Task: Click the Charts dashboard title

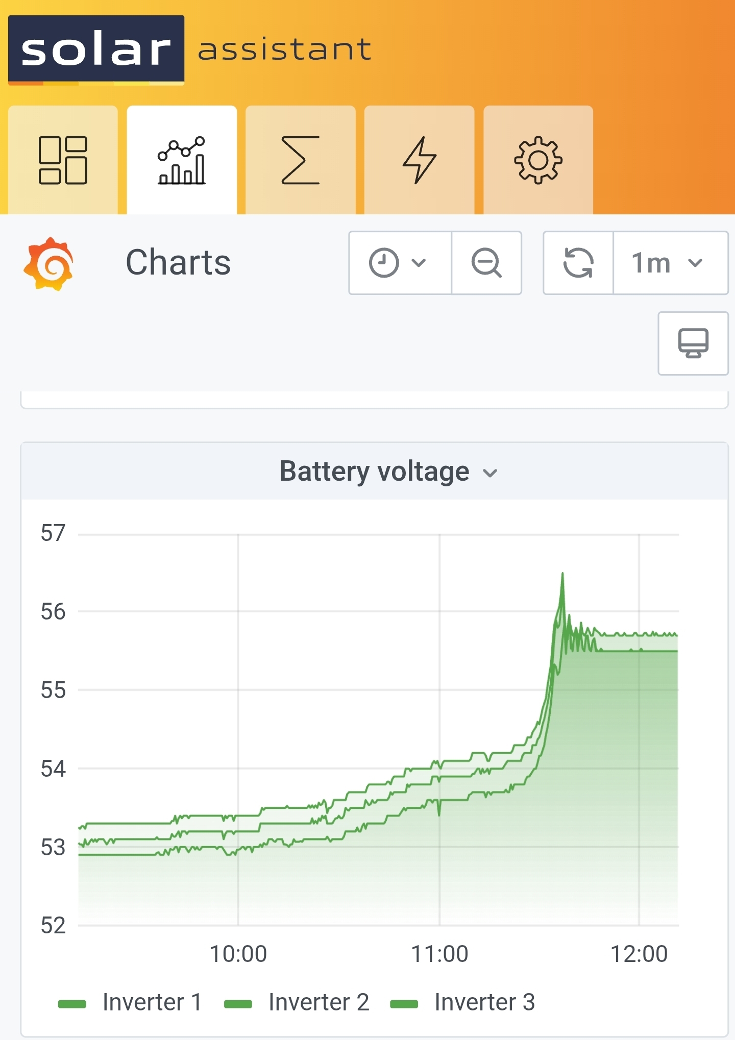Action: [x=178, y=262]
